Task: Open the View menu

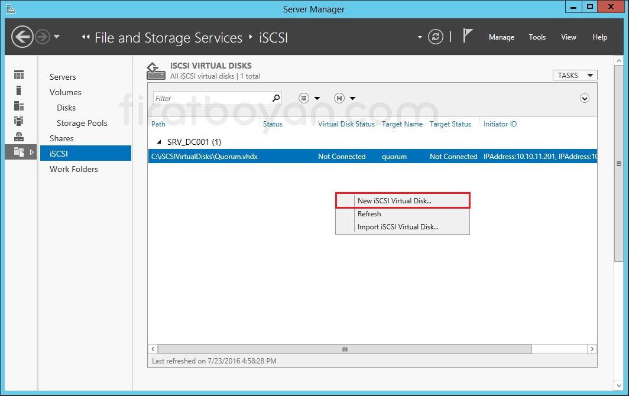Action: 569,37
